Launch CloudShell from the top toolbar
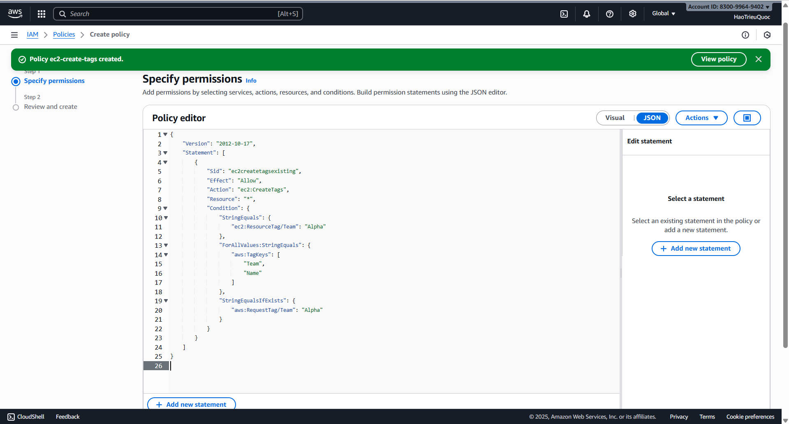This screenshot has width=789, height=424. coord(564,14)
